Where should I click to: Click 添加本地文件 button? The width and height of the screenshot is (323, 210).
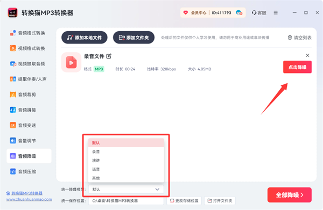tap(85, 38)
